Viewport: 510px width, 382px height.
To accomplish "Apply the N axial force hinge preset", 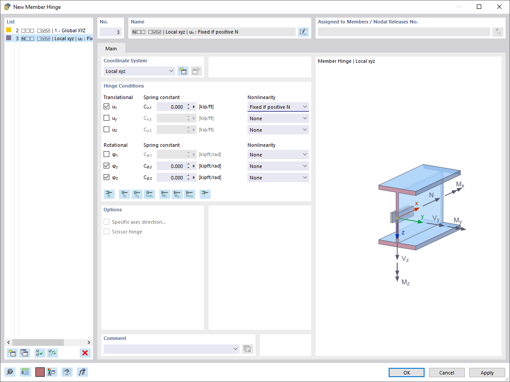I will [x=109, y=194].
